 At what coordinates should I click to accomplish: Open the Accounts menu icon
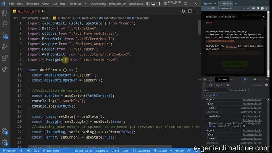coord(5,131)
